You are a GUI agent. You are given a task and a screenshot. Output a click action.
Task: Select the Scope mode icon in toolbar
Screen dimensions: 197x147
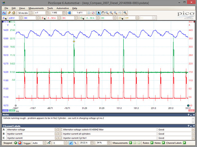tap(4, 13)
